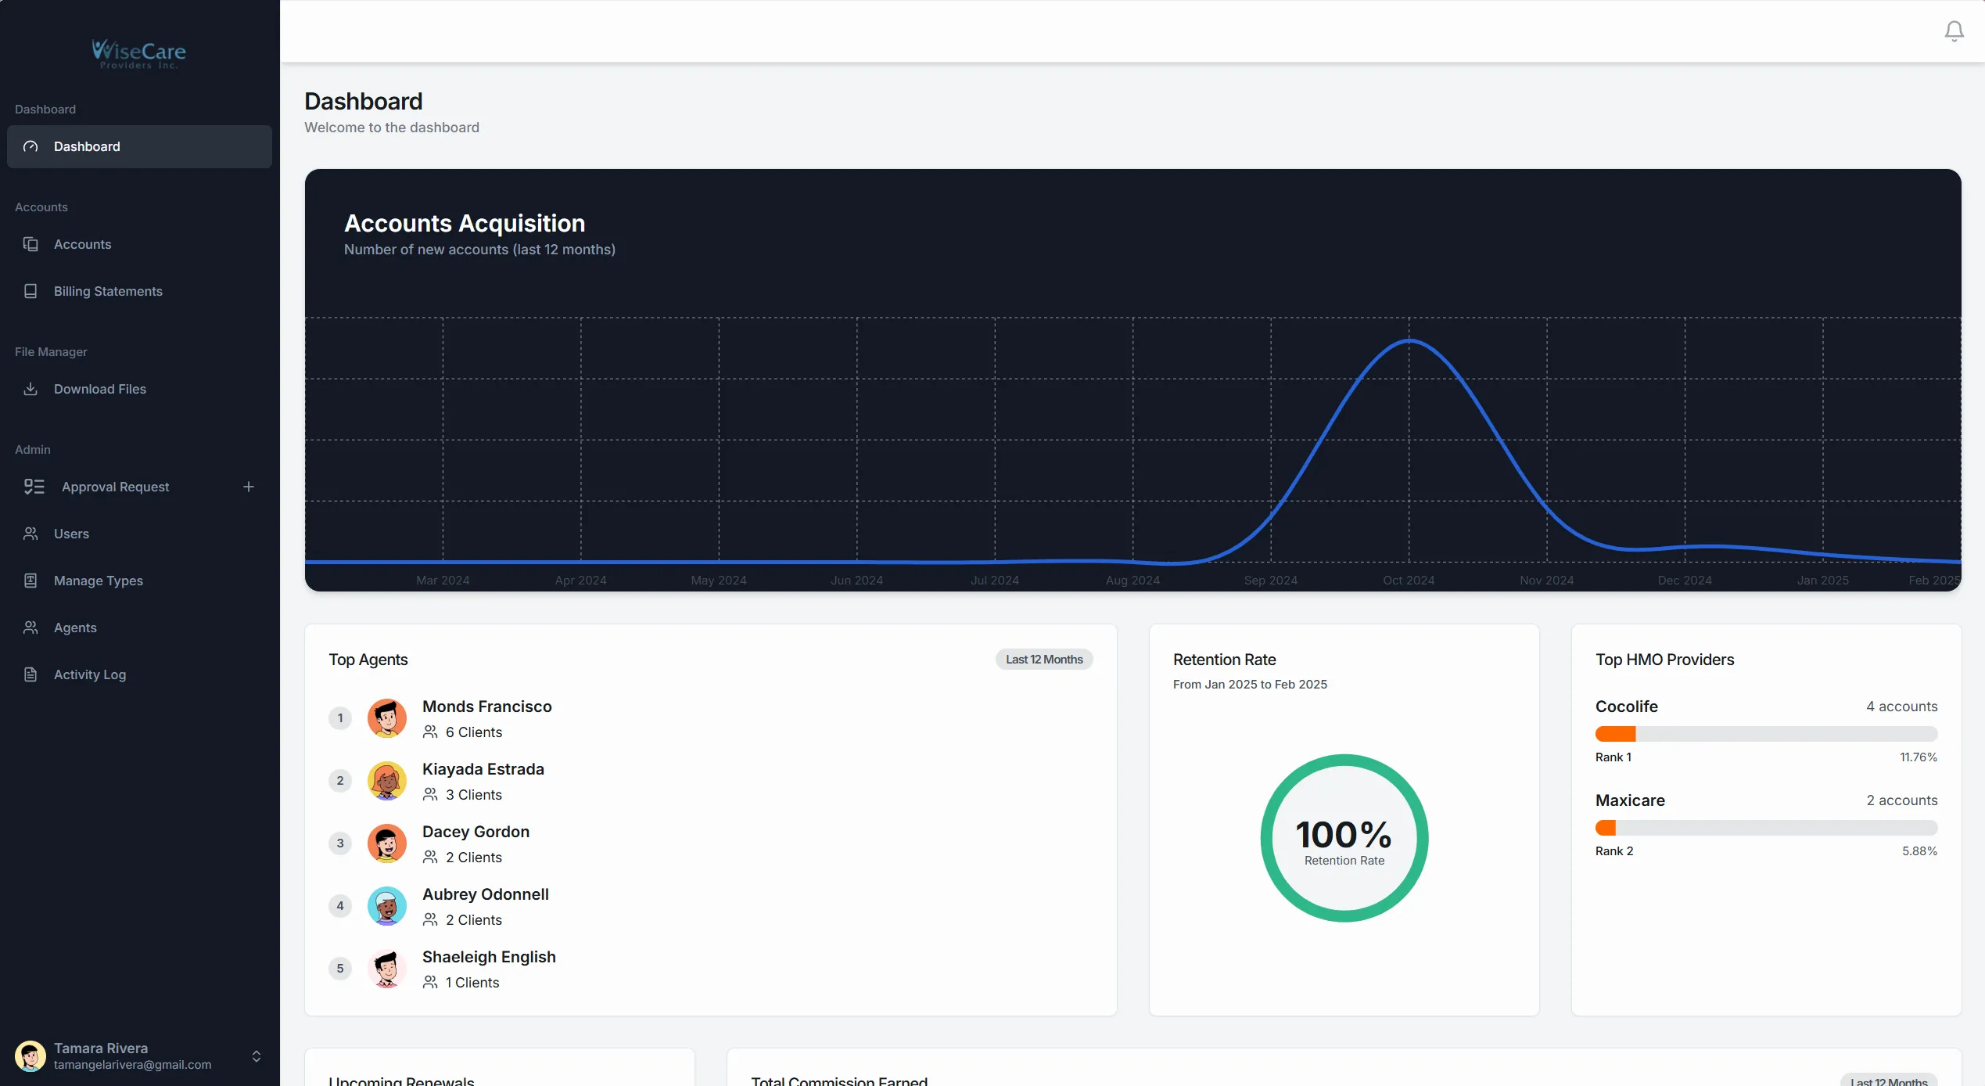The image size is (1985, 1086).
Task: Open Last 12 Months filter on Total Commission Earned
Action: click(x=1888, y=1080)
